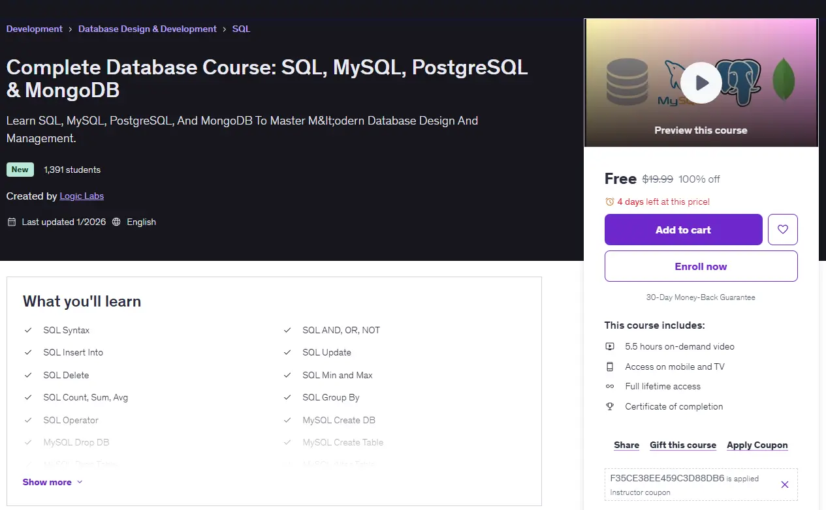826x510 pixels.
Task: Click the chevron arrow next to Show more
Action: click(x=80, y=482)
